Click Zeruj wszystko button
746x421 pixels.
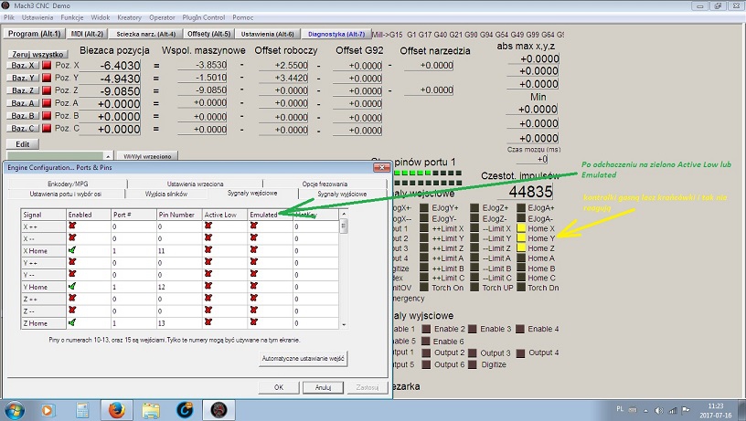click(x=37, y=54)
